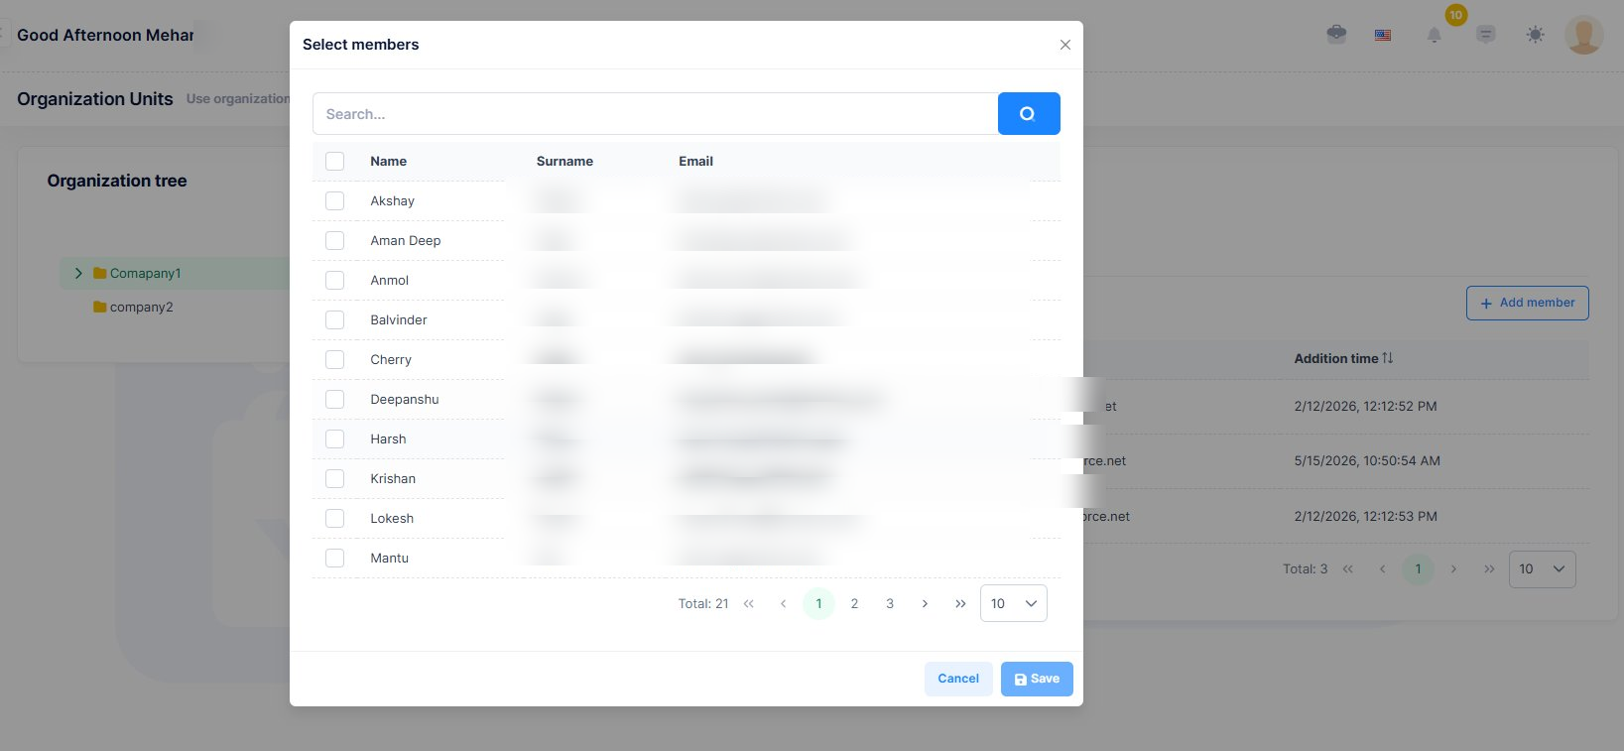Go to previous page in background members table
Screen dimensions: 1624x751
click(x=1382, y=569)
